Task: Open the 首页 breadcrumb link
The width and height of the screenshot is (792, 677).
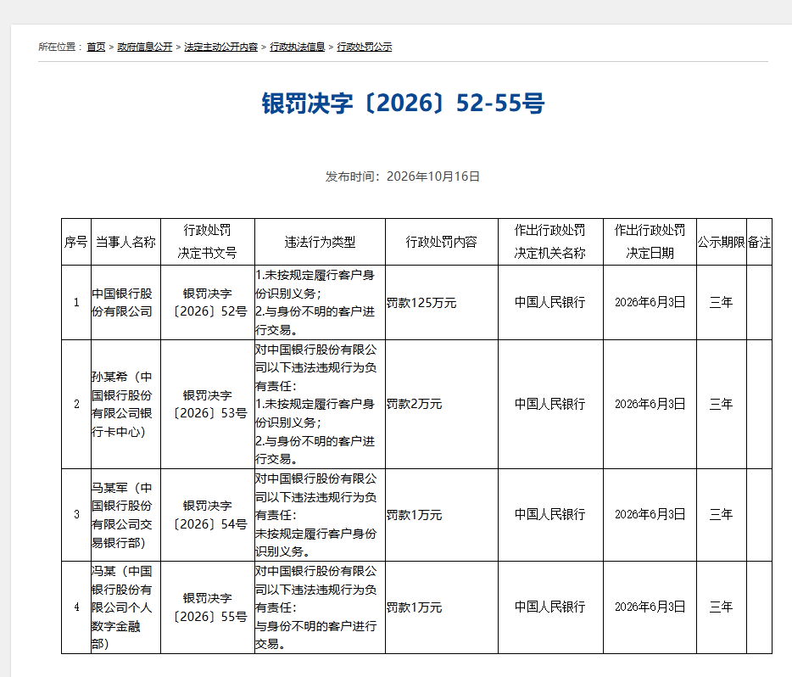Action: pos(96,47)
